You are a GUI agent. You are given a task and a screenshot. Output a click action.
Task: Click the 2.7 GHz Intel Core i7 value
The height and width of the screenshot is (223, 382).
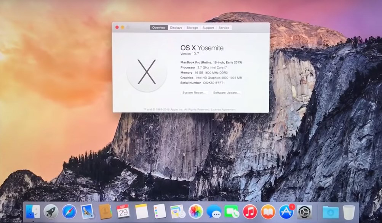[212, 67]
